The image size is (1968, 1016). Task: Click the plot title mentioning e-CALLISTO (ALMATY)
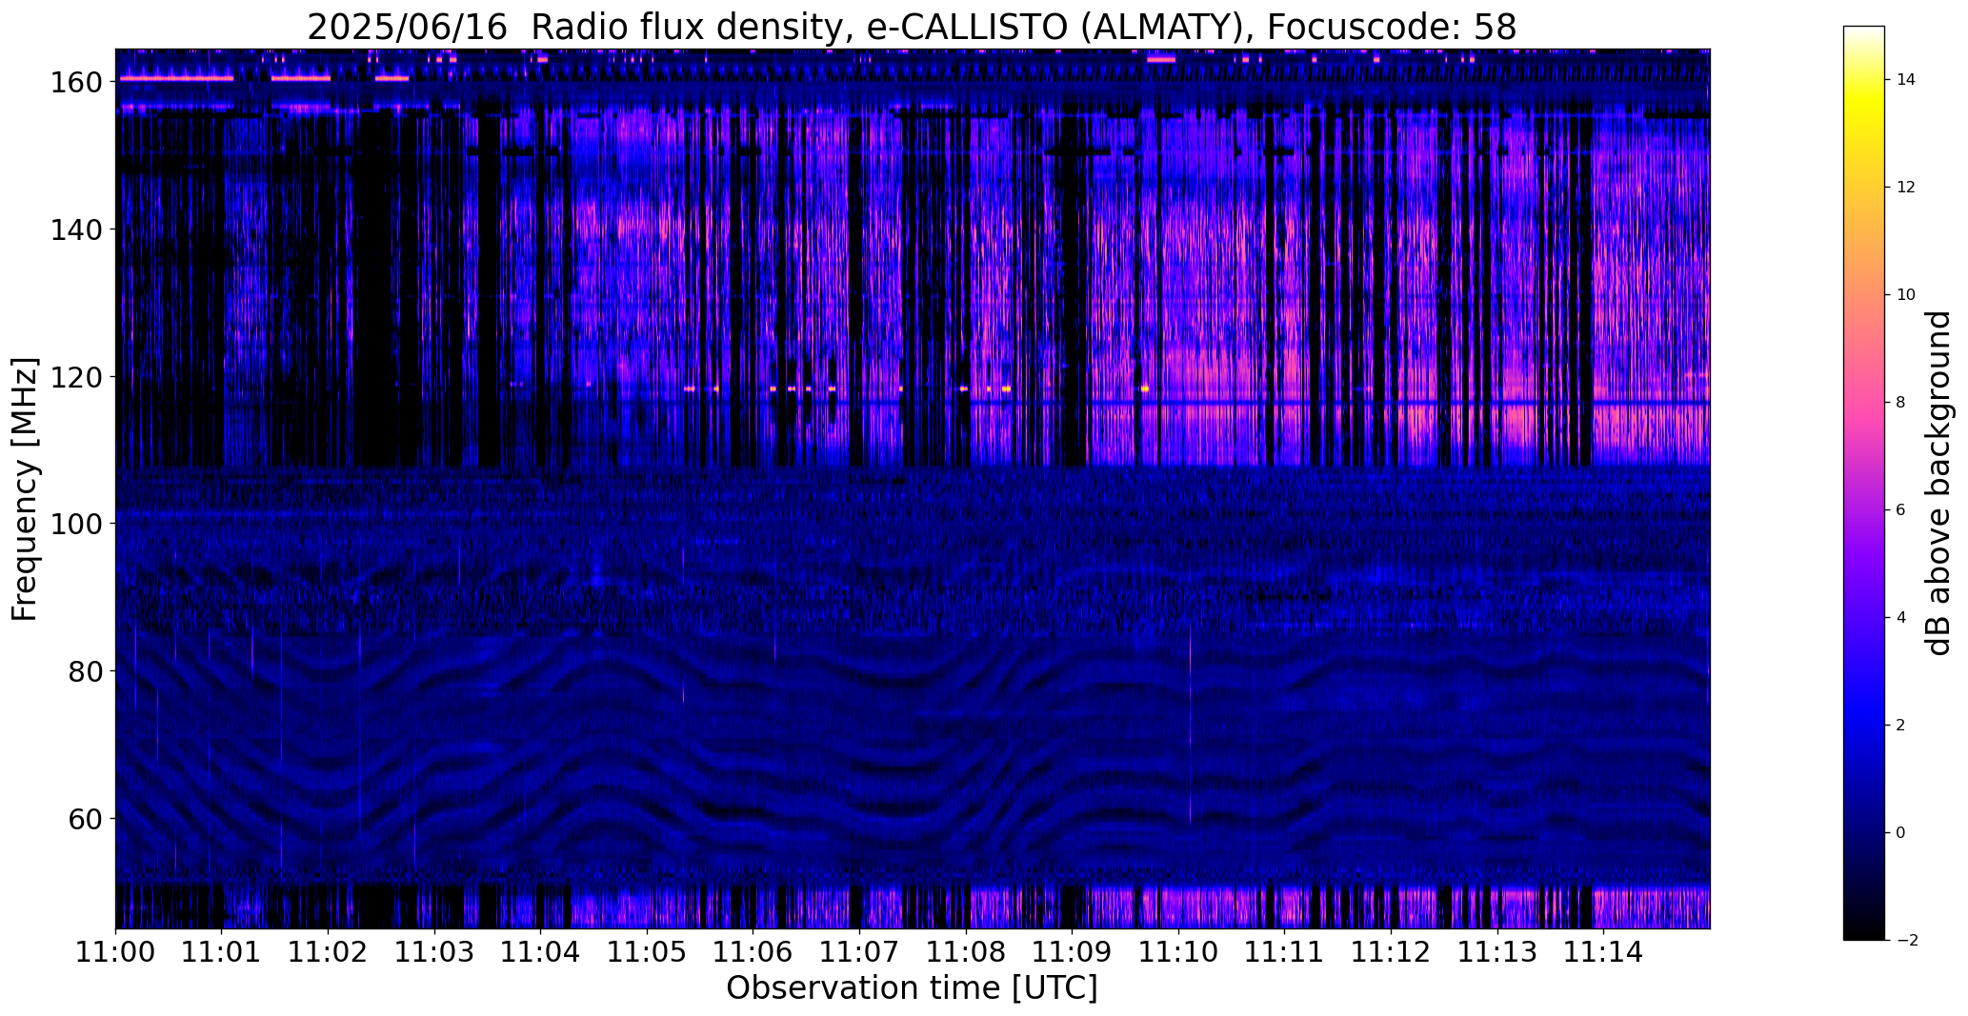point(912,27)
